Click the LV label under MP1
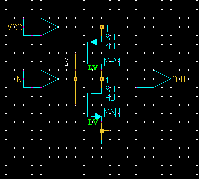Screen dimensions: 199x179 point(93,68)
